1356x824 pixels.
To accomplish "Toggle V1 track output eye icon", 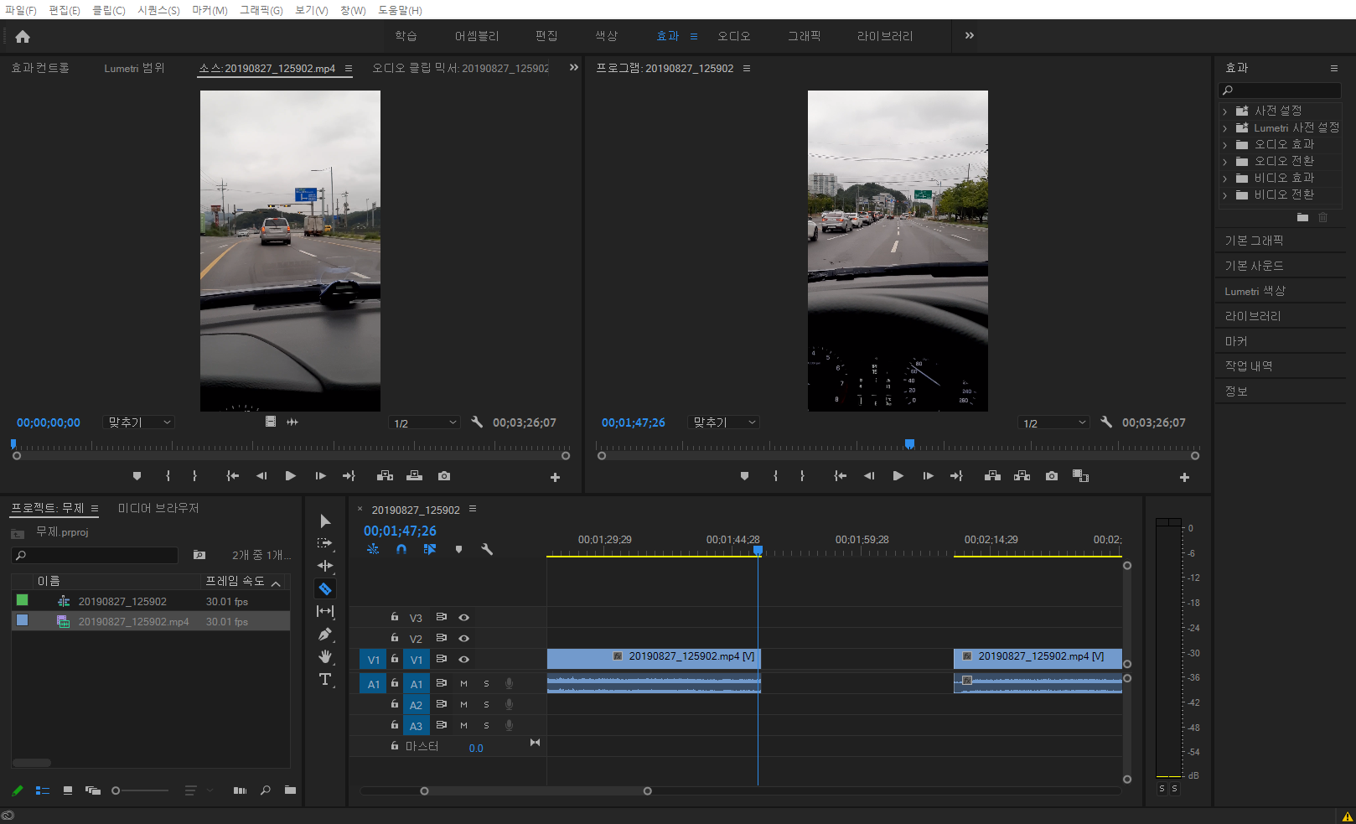I will tap(463, 659).
